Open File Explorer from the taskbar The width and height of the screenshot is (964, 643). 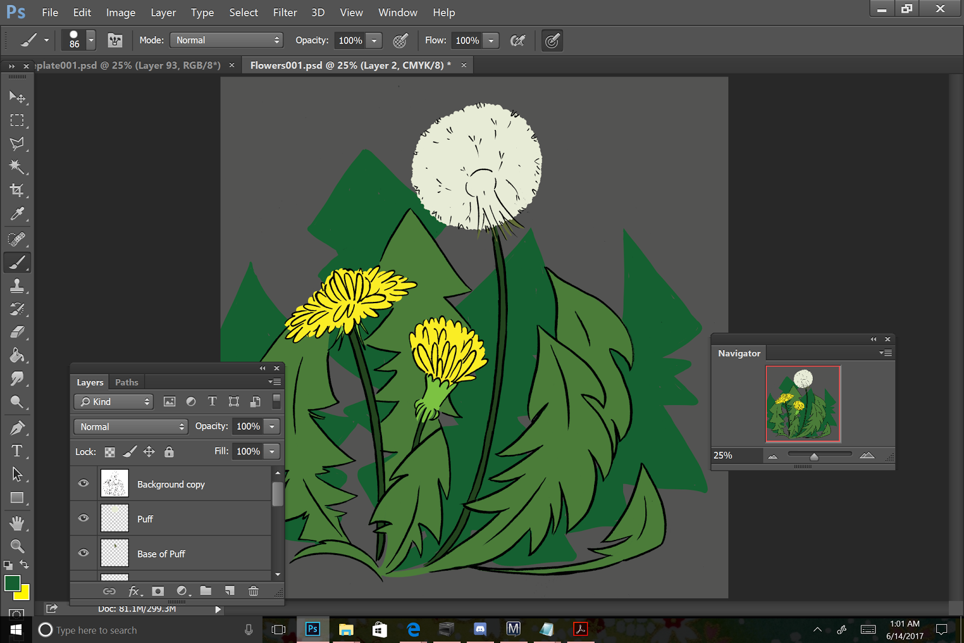346,630
